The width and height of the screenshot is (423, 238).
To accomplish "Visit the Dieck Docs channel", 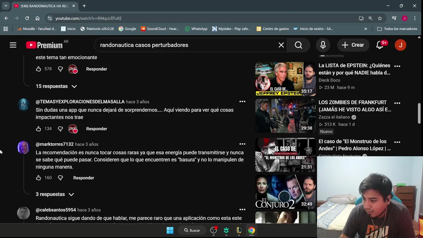I will click(329, 80).
